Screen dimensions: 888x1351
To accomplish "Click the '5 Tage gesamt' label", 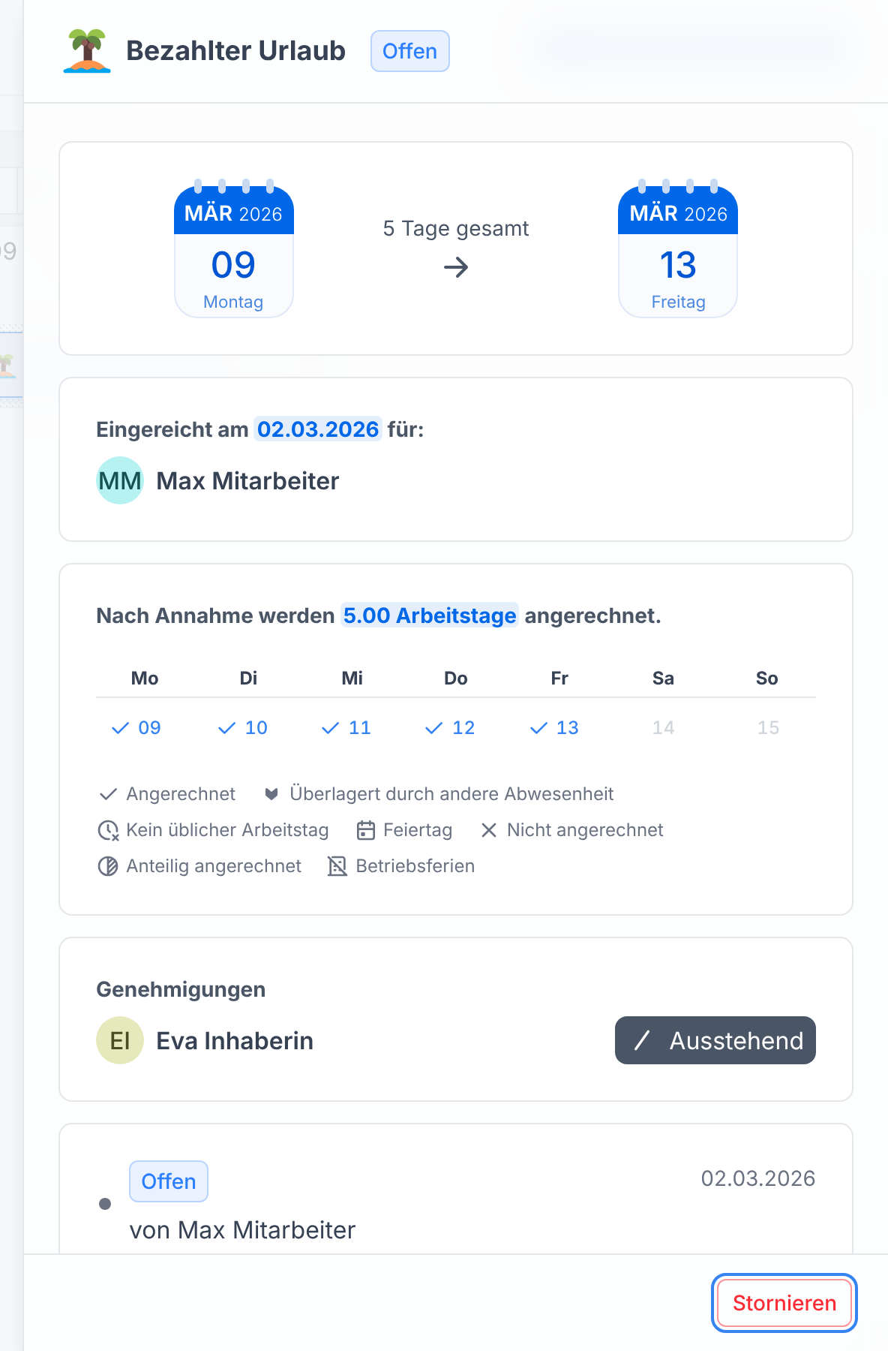I will click(456, 228).
